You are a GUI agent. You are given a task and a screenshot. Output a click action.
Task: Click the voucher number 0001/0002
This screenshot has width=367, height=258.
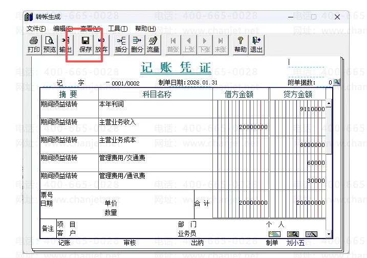coord(125,83)
